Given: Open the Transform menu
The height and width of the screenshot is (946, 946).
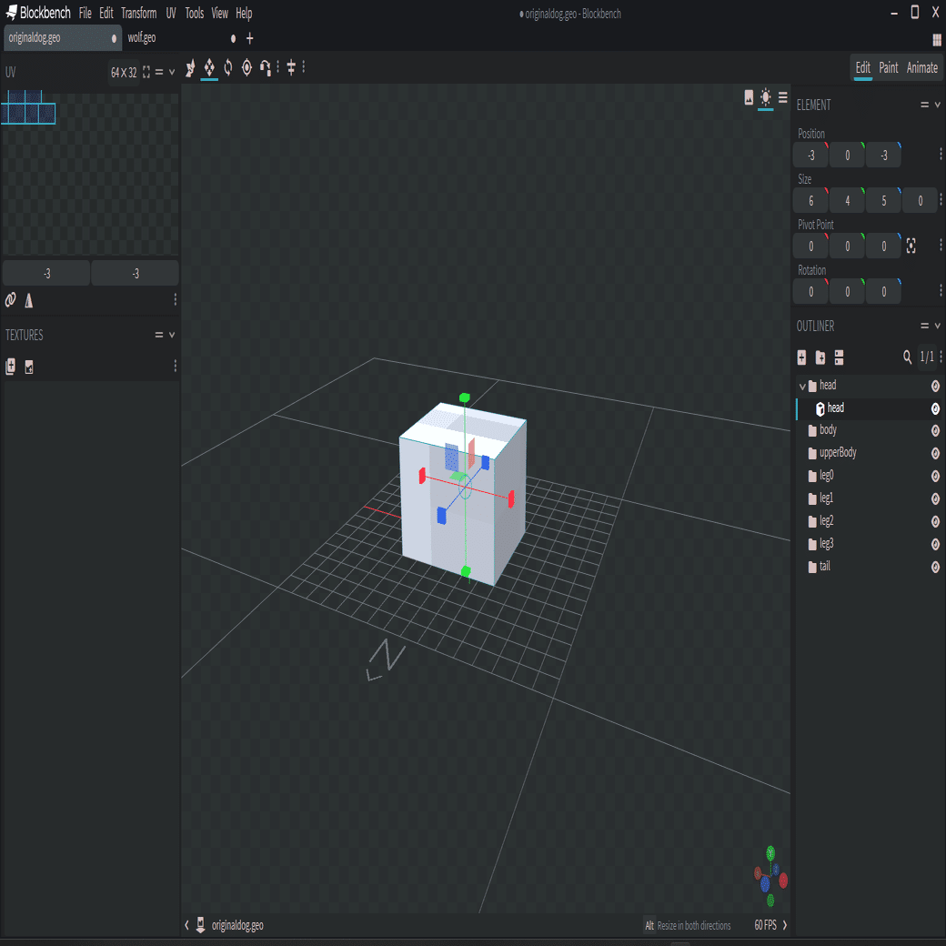Looking at the screenshot, I should pos(139,14).
